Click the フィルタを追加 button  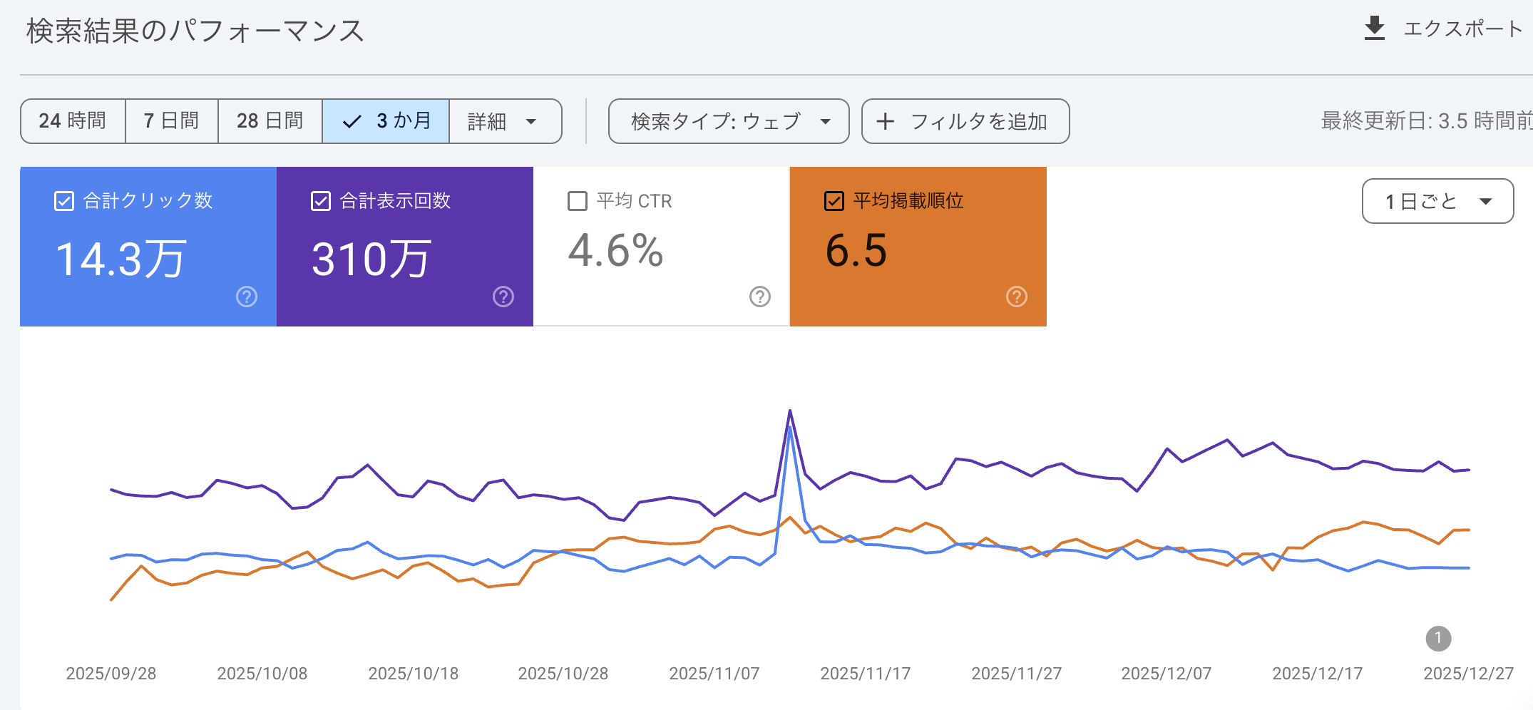tap(978, 121)
